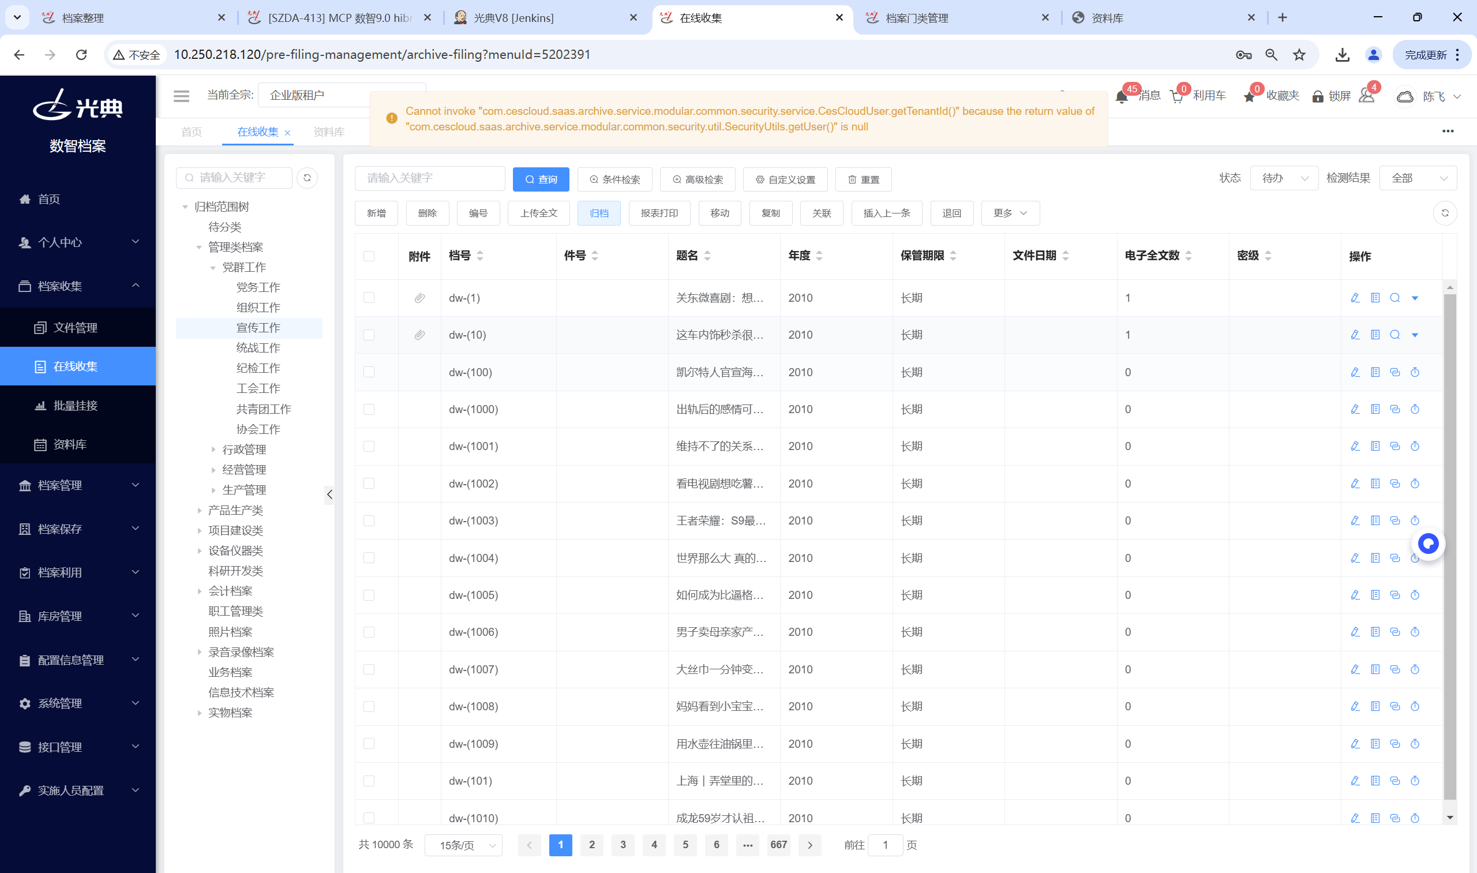This screenshot has width=1477, height=873.
Task: Open the row dropdown arrow for dw-(1)
Action: click(x=1415, y=298)
